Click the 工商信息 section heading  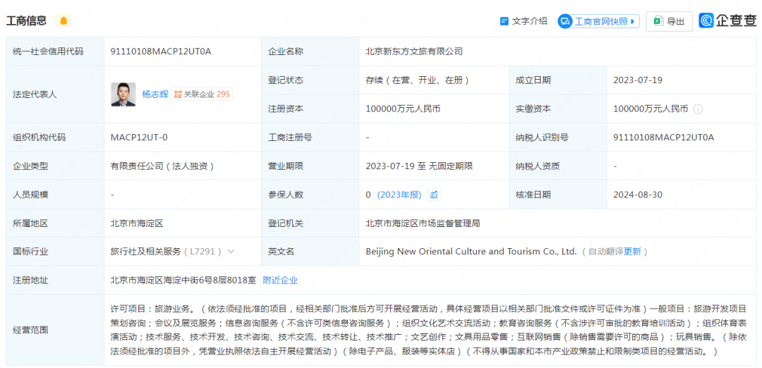point(27,21)
